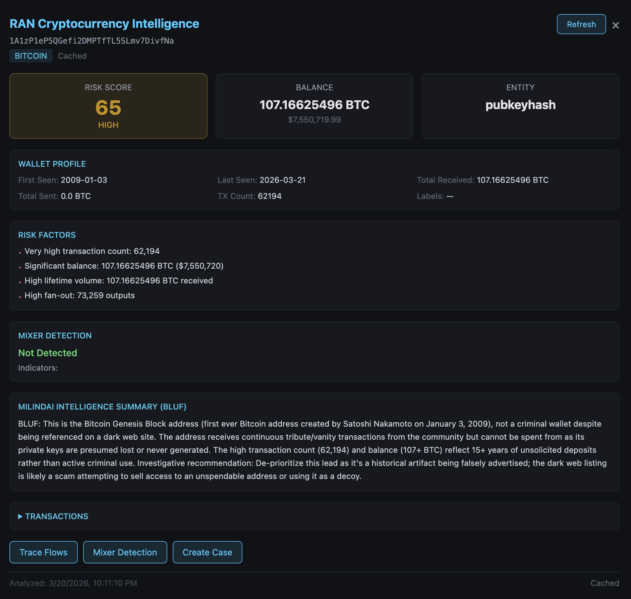The width and height of the screenshot is (631, 599).
Task: Close the intelligence panel with the X icon
Action: (x=616, y=25)
